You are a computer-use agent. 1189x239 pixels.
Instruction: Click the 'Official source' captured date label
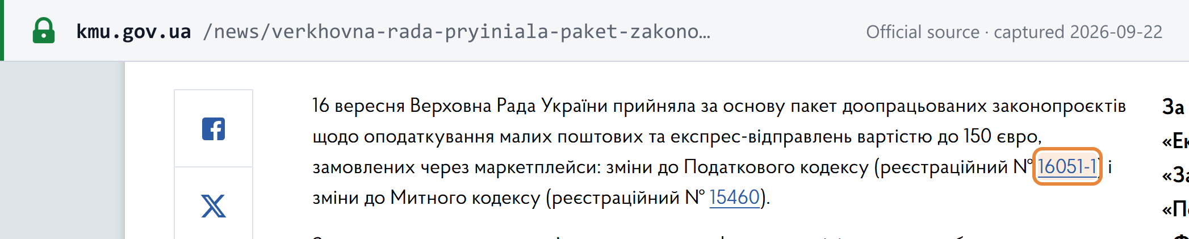click(x=1014, y=32)
